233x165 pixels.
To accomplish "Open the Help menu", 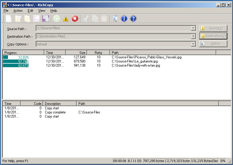I will tap(54, 11).
